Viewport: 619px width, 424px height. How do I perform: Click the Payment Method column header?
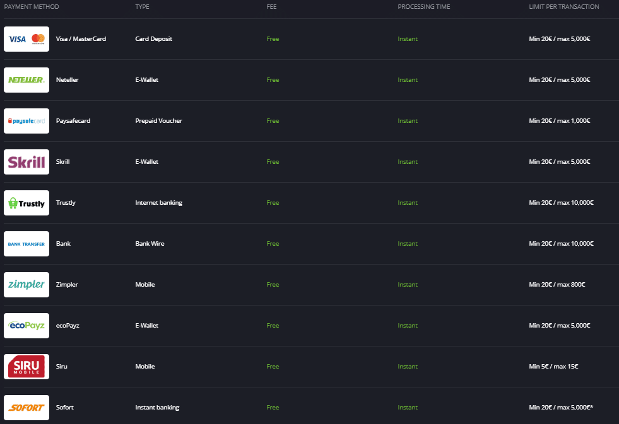click(x=32, y=7)
